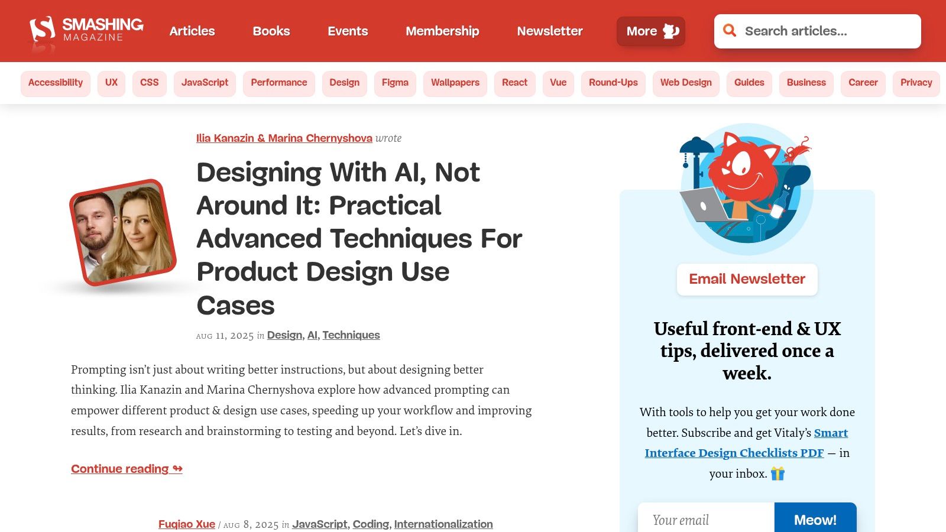Select the Accessibility category tag
This screenshot has width=946, height=532.
click(56, 83)
